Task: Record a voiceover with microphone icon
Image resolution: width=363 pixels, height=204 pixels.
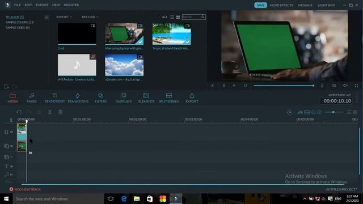Action: tap(322, 86)
